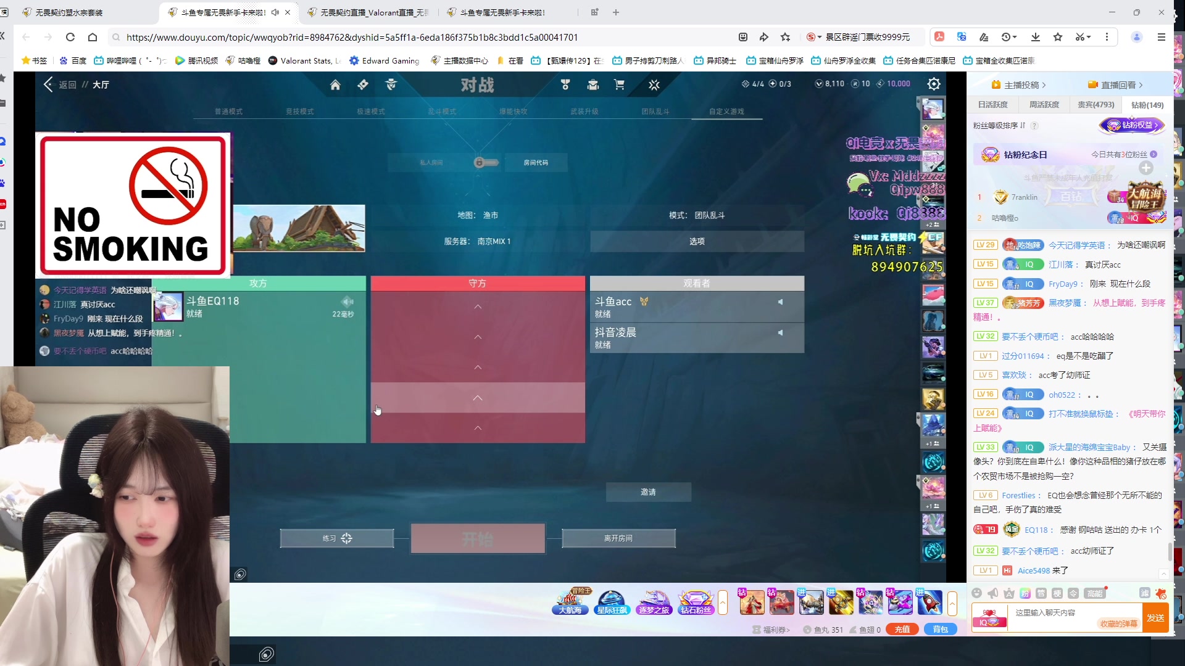
Task: Click the orange 发送 send button
Action: click(x=1155, y=618)
